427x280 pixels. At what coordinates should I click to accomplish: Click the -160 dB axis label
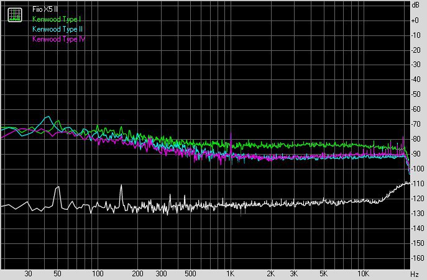418,258
